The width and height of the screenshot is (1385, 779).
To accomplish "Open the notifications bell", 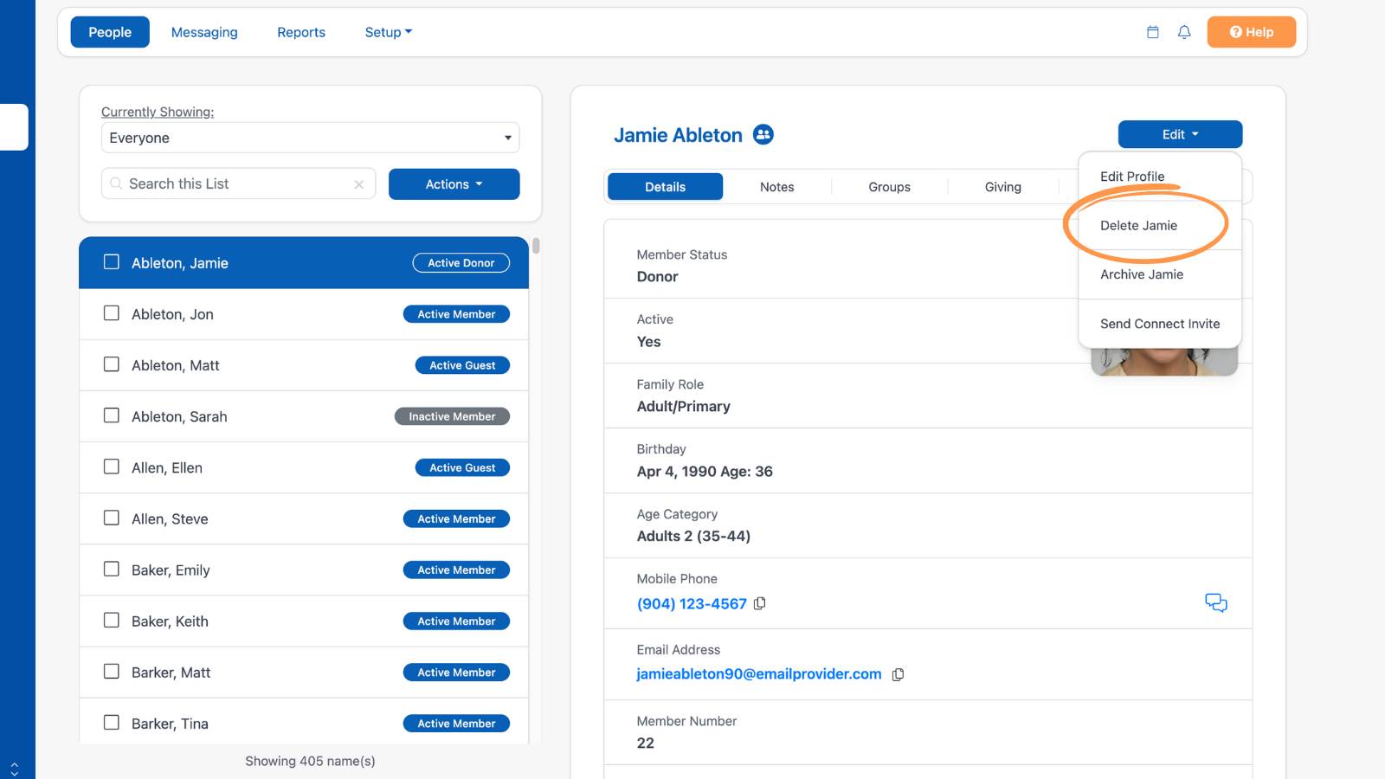I will 1184,32.
